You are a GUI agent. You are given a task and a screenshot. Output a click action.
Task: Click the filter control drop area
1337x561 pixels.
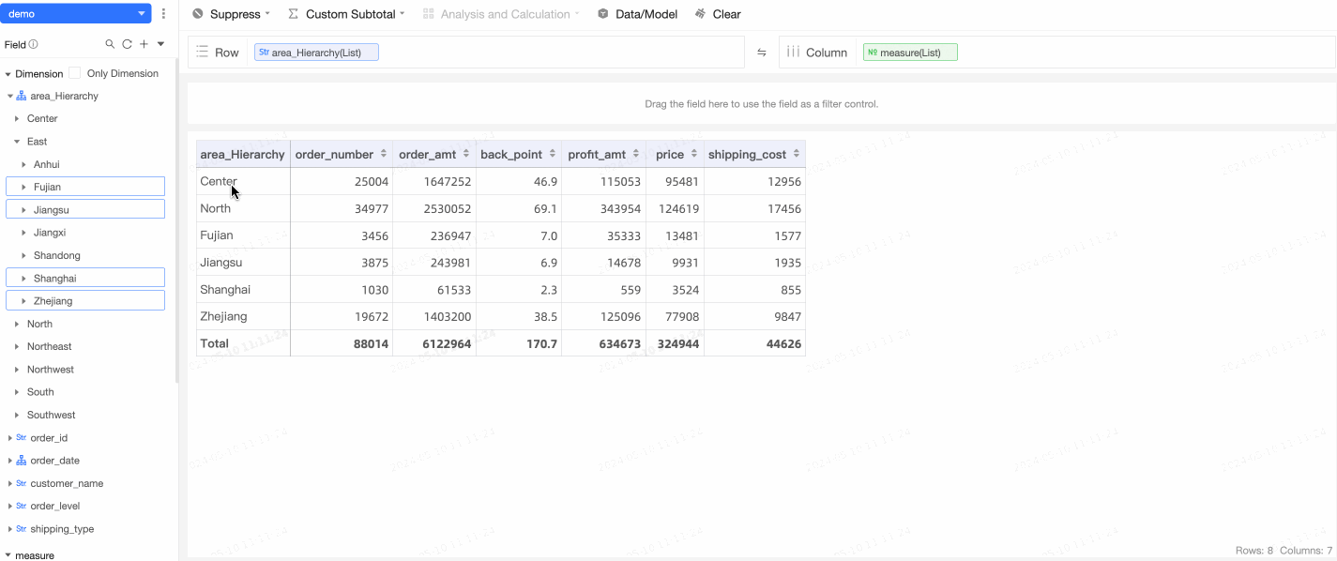click(762, 104)
